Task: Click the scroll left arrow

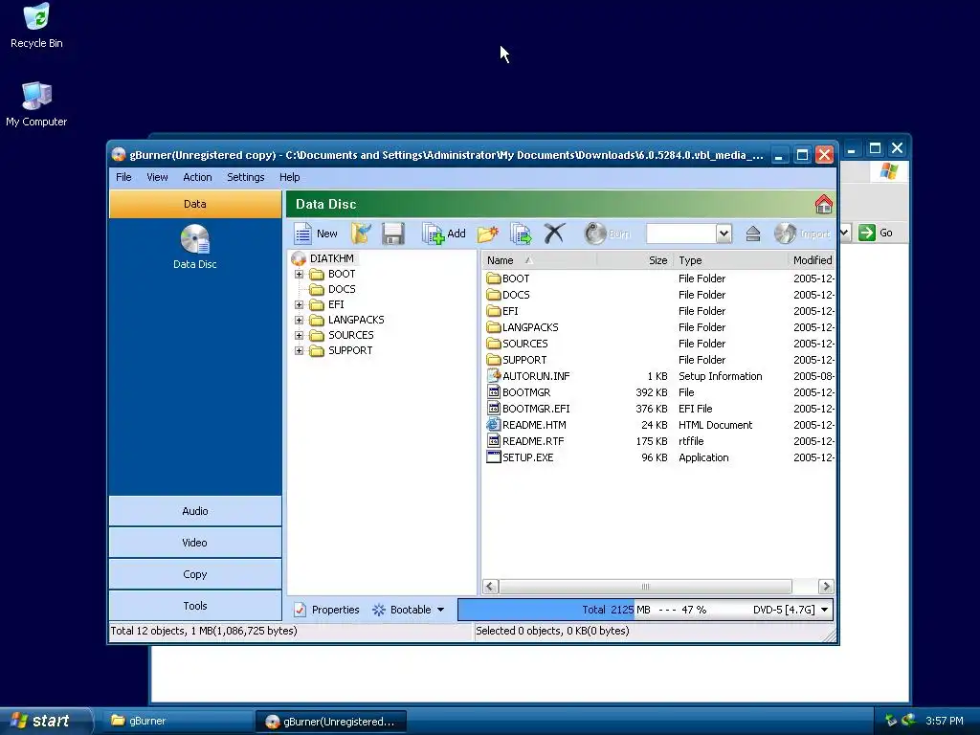Action: [x=490, y=587]
